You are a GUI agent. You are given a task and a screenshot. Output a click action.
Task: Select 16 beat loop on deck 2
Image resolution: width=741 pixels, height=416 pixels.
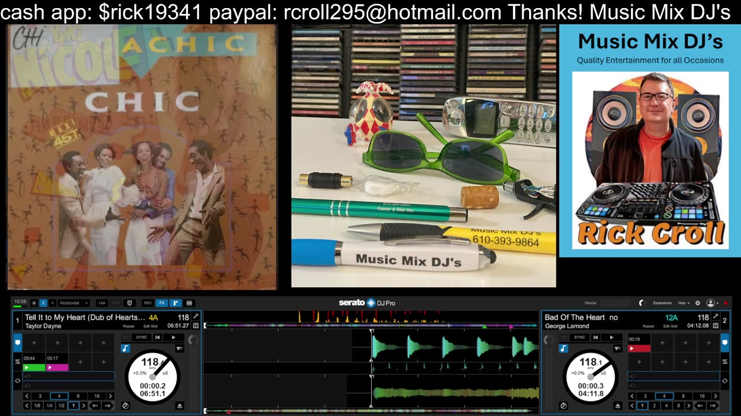[702, 396]
